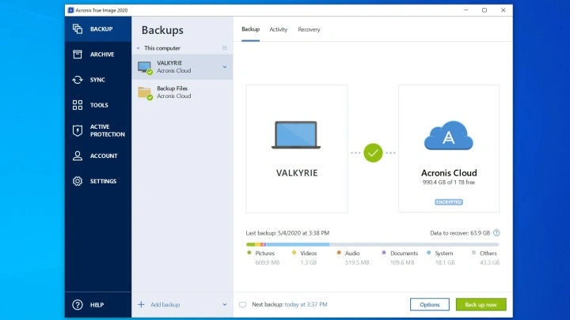The image size is (570, 320).
Task: Switch to the Recovery tab
Action: (309, 29)
